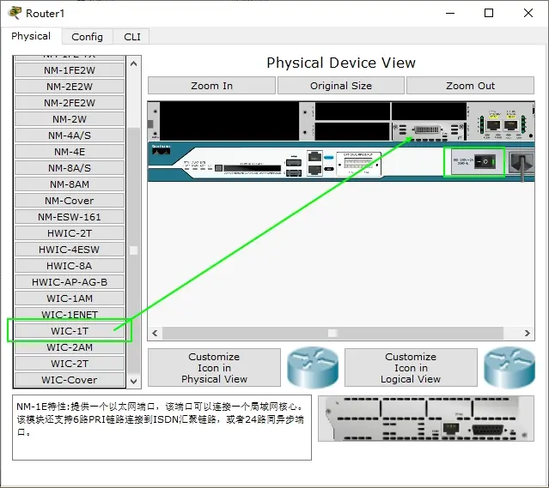
Task: Click the right FastEthernet port on router
Action: (x=511, y=125)
